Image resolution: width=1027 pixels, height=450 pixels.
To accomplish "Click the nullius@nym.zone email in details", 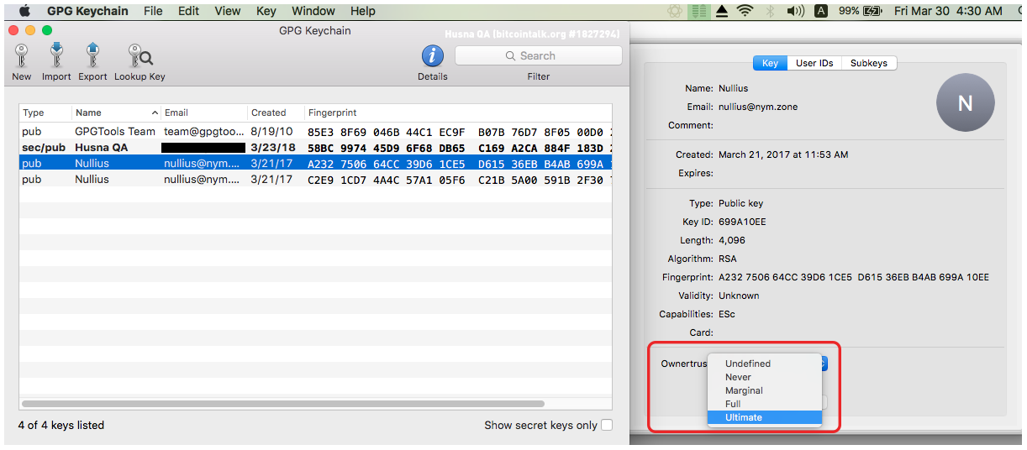I will [758, 107].
